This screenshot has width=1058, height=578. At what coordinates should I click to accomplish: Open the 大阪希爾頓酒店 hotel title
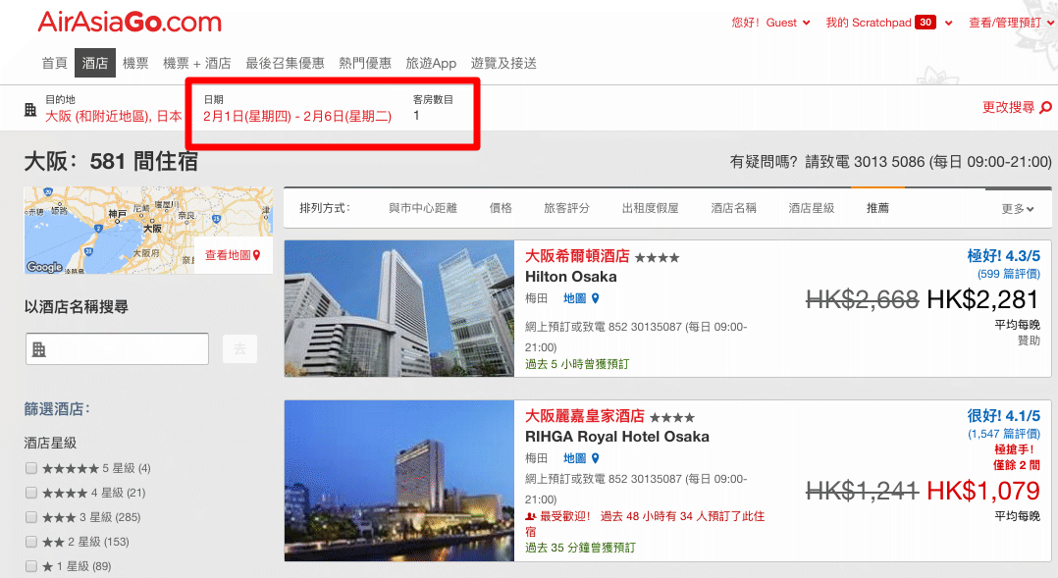(x=577, y=256)
